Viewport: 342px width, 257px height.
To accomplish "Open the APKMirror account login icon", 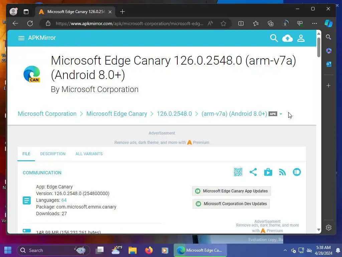I will (x=301, y=38).
